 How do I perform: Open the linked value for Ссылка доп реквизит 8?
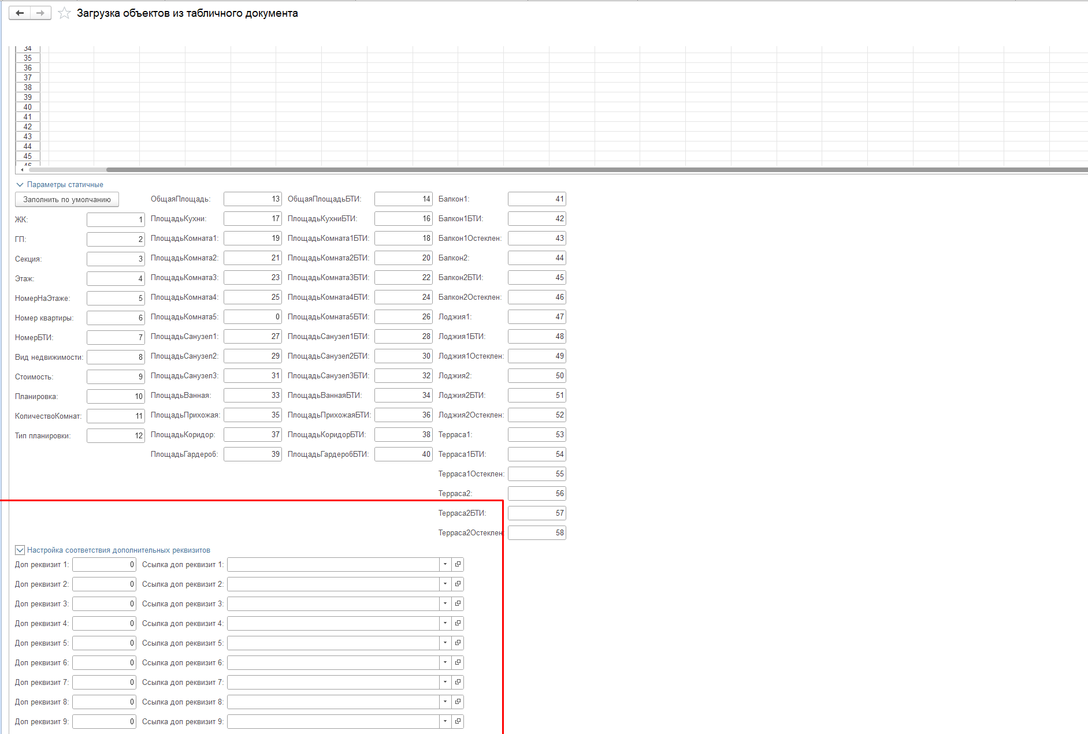[458, 702]
